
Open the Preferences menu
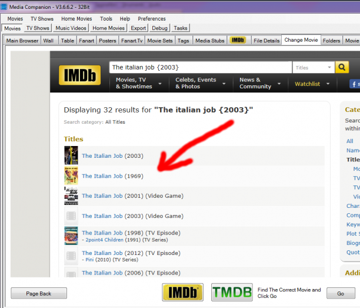coord(152,19)
